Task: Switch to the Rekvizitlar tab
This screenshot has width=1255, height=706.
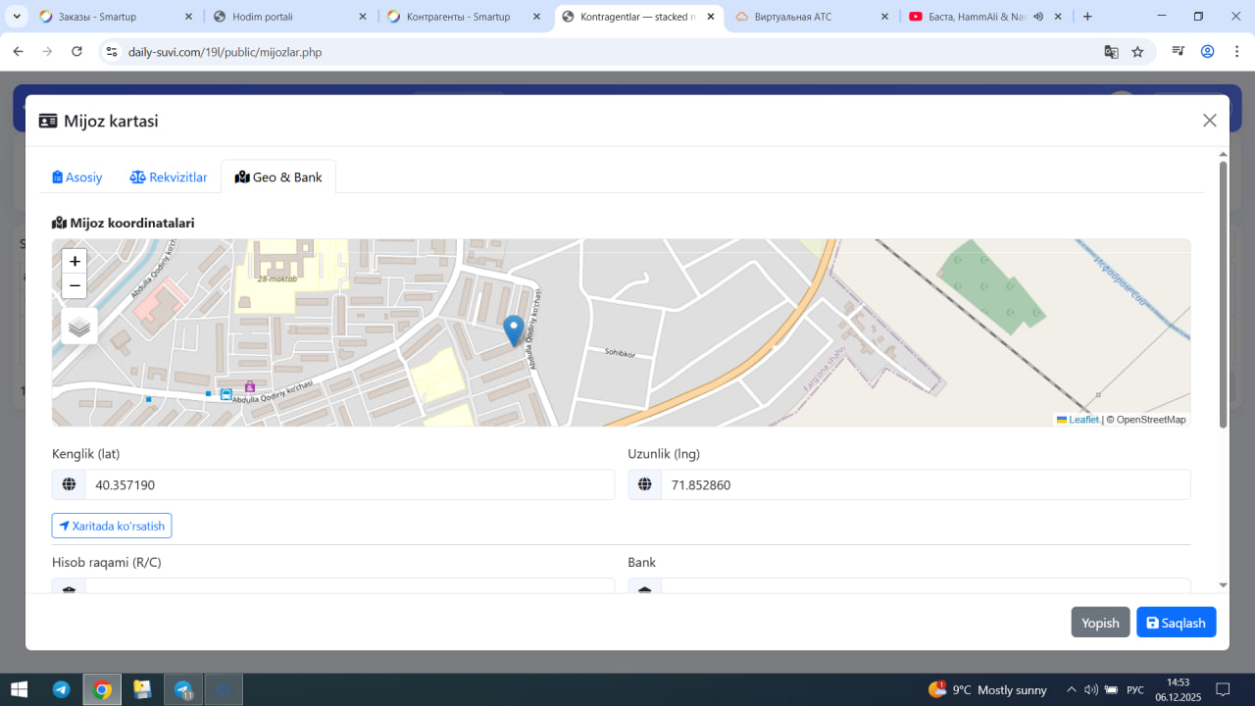Action: [169, 177]
